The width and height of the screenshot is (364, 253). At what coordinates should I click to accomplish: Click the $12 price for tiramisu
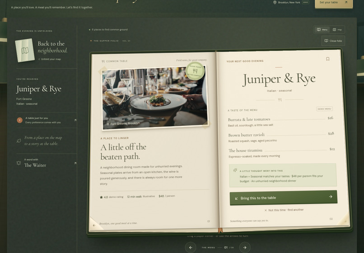pos(332,149)
